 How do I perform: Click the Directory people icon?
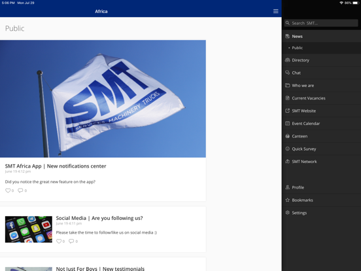pyautogui.click(x=287, y=60)
